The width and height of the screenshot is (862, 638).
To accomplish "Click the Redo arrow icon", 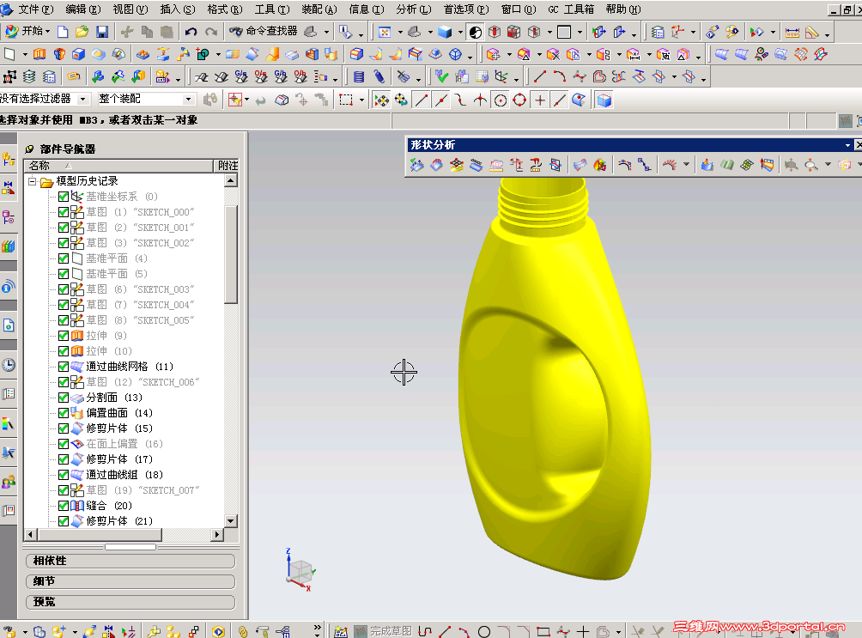I will [x=211, y=32].
